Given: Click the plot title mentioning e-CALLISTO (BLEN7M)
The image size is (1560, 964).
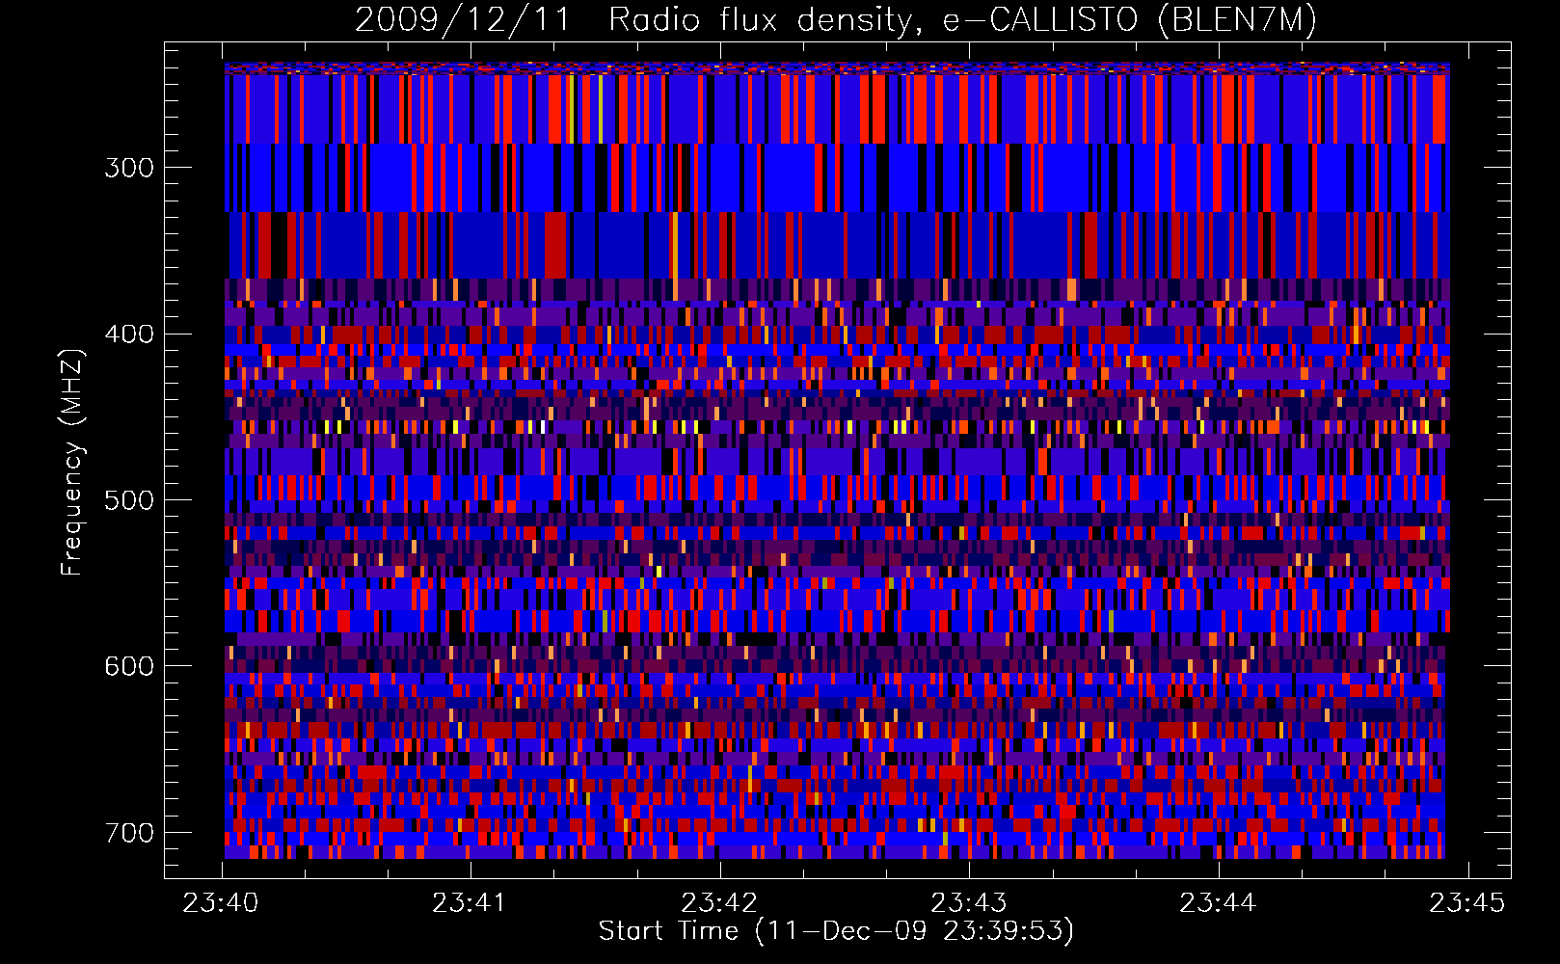Looking at the screenshot, I should tap(836, 19).
